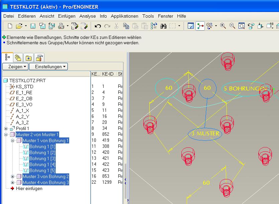Click the Open folder icon
This screenshot has height=204, width=279.
(19, 26)
